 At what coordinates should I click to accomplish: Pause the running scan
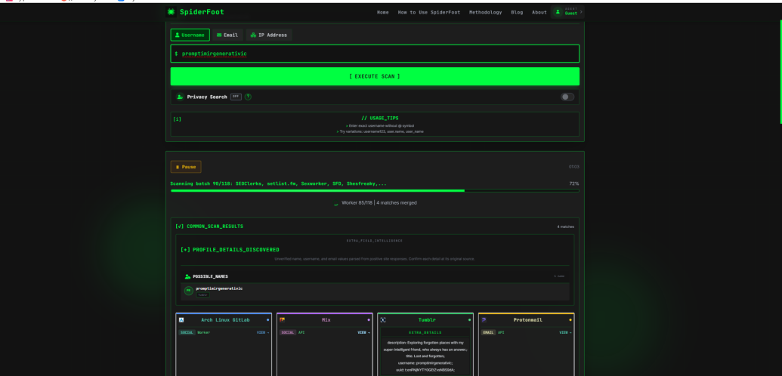point(186,167)
